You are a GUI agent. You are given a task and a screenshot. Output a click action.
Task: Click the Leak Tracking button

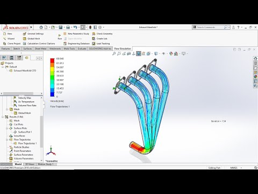101,44
